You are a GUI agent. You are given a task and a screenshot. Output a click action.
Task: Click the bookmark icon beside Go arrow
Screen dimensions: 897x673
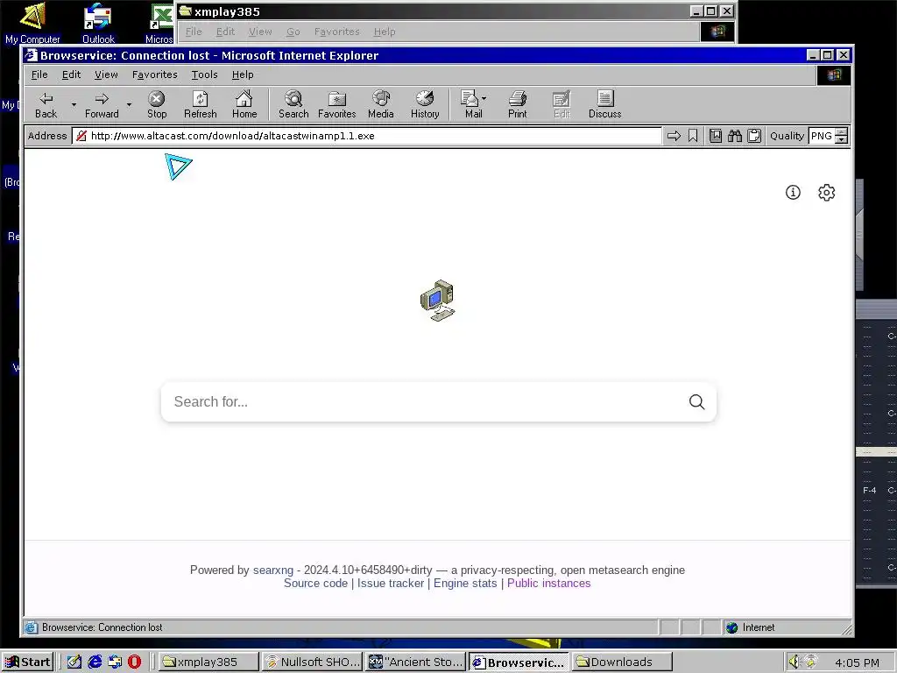[x=693, y=136]
